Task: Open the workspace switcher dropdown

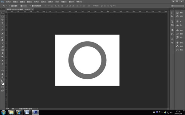Action: coord(177,6)
